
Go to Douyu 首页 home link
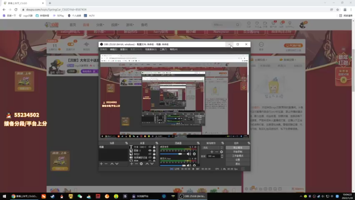[73, 25]
